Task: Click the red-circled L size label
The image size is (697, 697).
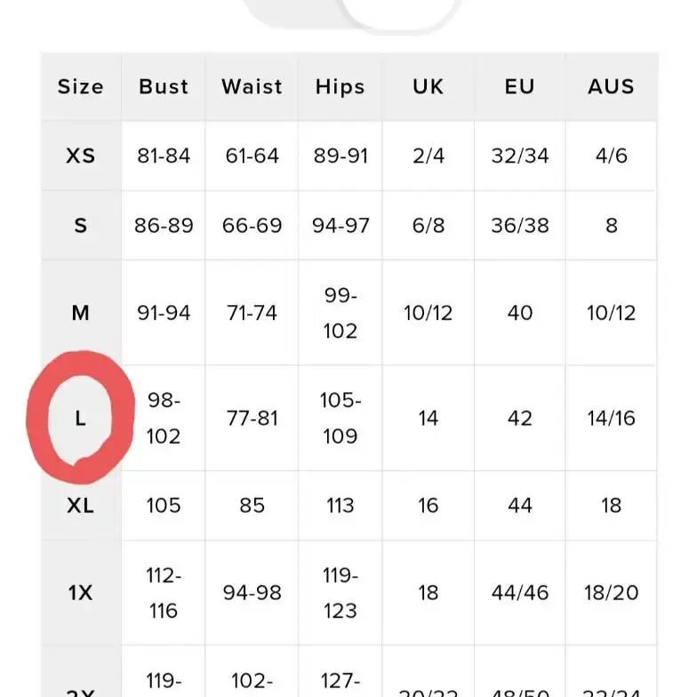Action: (80, 418)
